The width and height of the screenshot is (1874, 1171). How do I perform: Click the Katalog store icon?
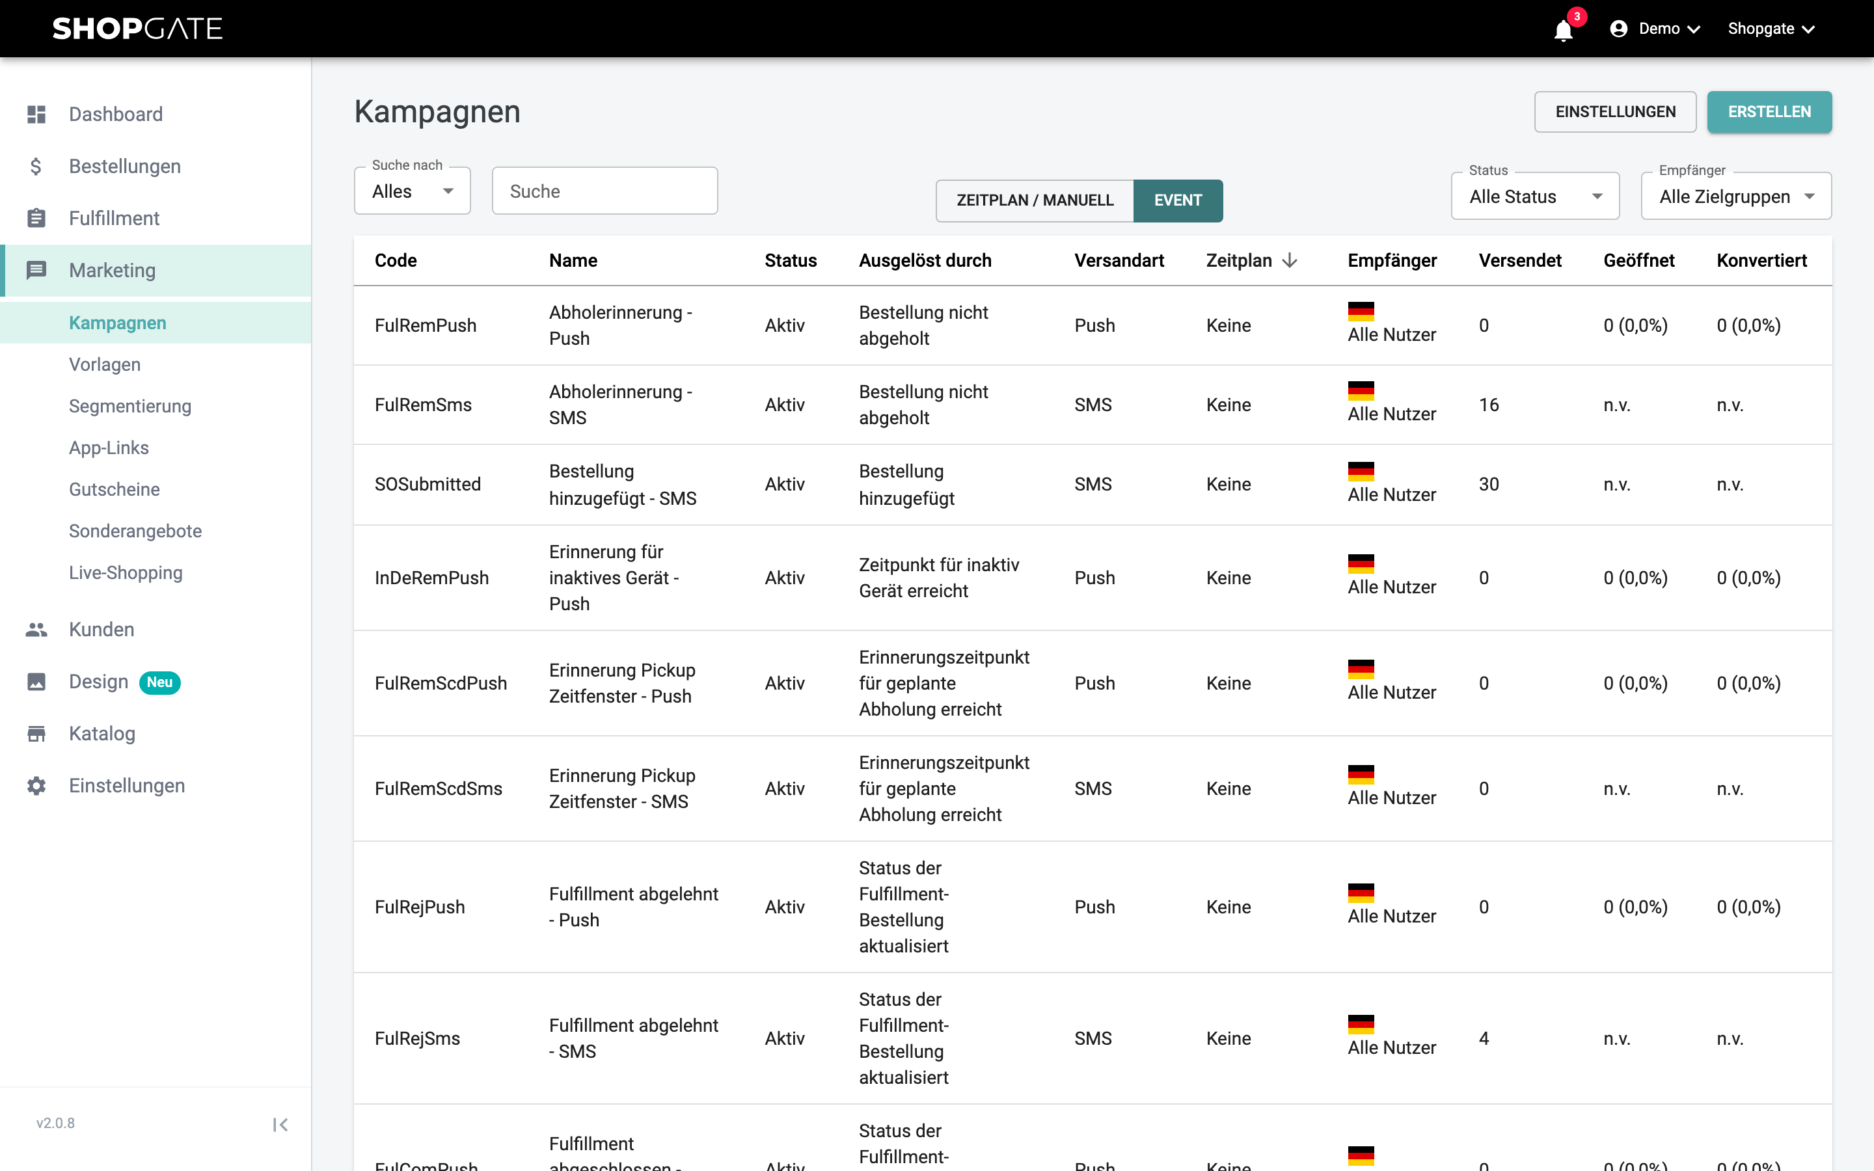(36, 733)
